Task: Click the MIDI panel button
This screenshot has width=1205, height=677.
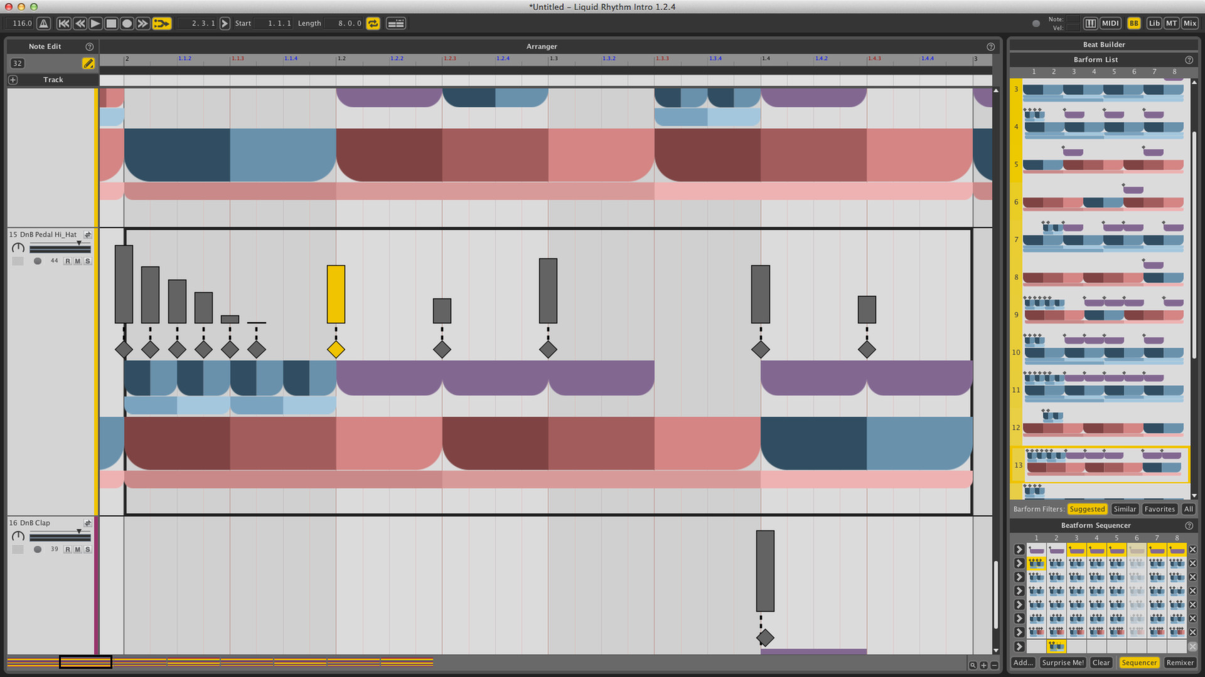Action: [x=1110, y=23]
